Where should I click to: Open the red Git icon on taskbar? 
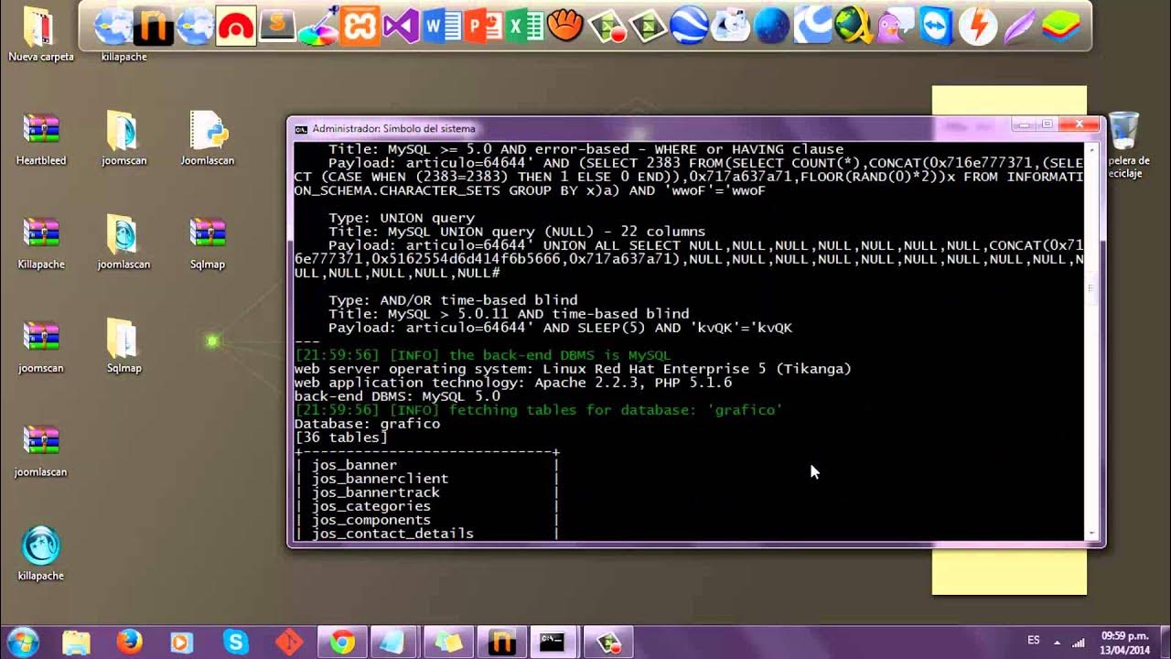point(288,643)
